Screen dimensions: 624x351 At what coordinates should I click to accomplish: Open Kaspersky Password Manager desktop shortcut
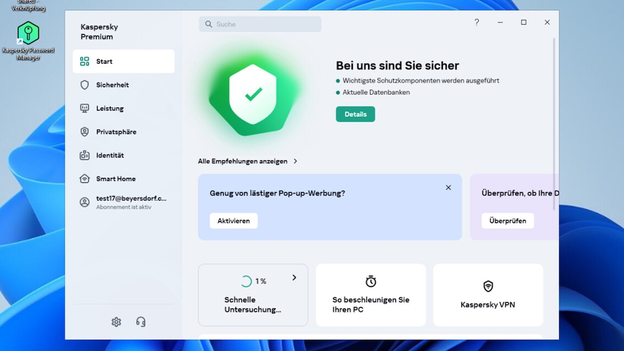pyautogui.click(x=28, y=41)
